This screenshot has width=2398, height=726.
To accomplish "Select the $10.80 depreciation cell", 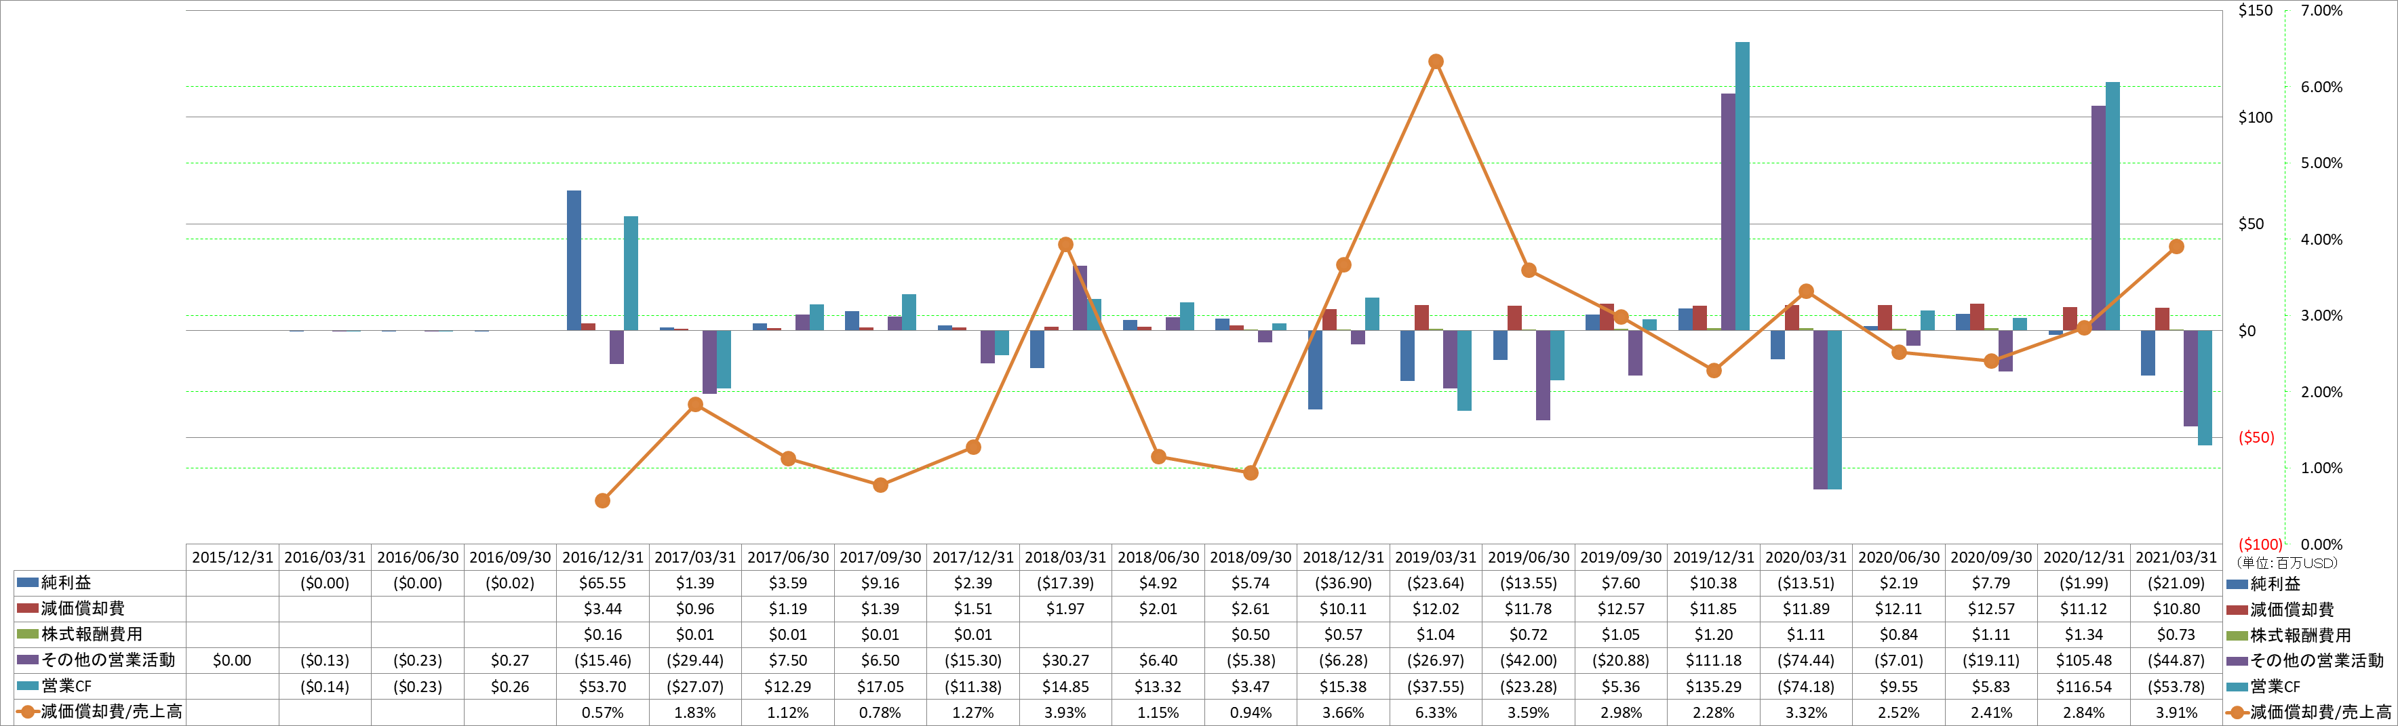I will 2176,609.
